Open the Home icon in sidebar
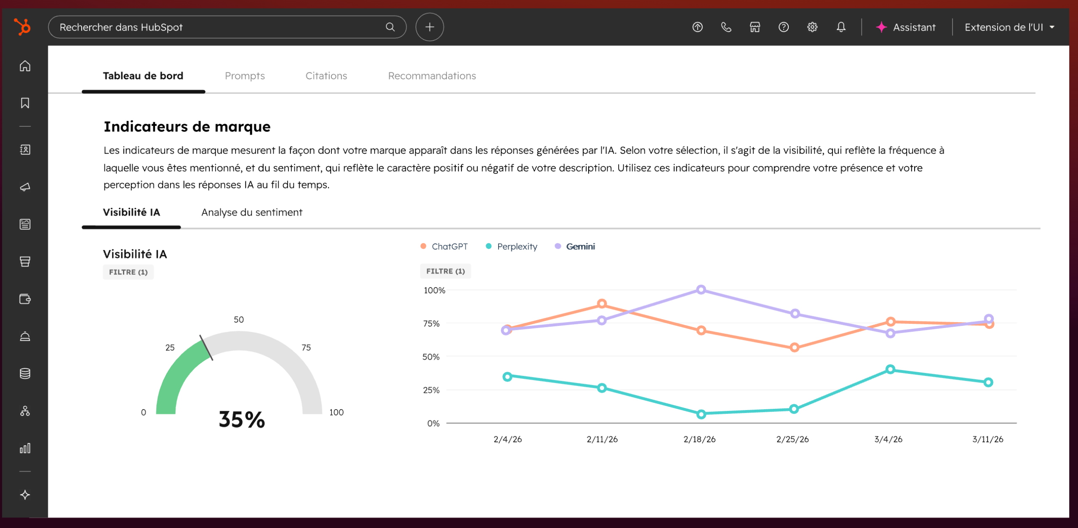Image resolution: width=1078 pixels, height=528 pixels. tap(25, 66)
